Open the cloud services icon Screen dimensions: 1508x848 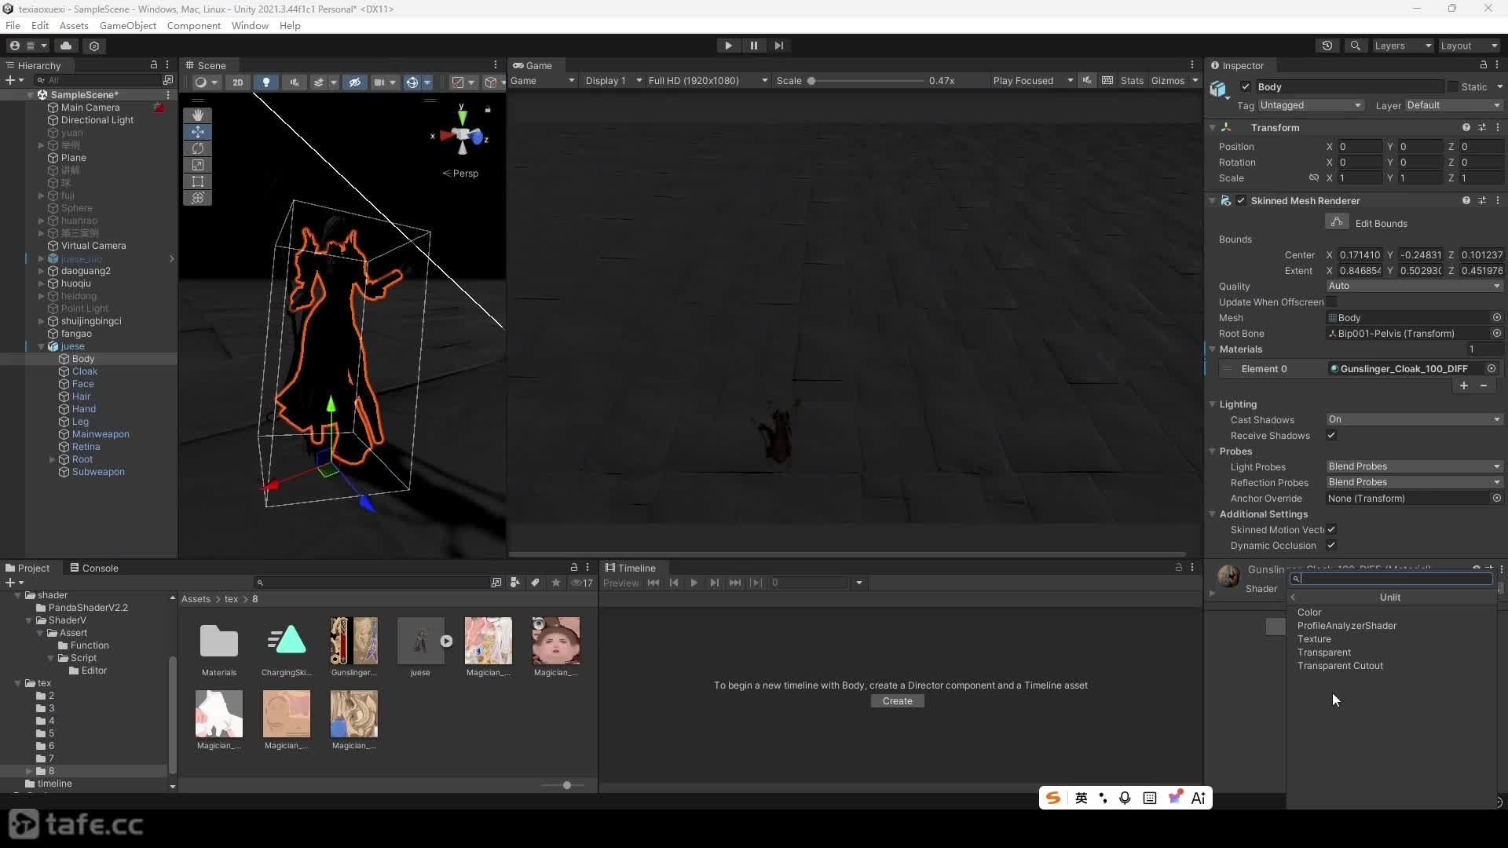(66, 46)
